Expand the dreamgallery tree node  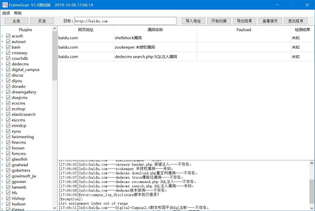click(x=2, y=92)
